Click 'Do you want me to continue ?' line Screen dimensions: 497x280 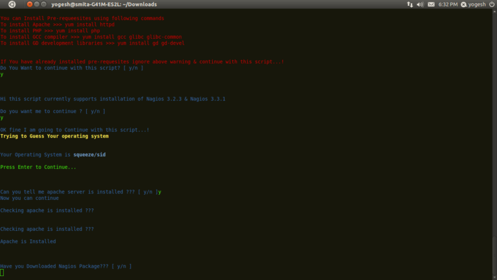tap(52, 111)
